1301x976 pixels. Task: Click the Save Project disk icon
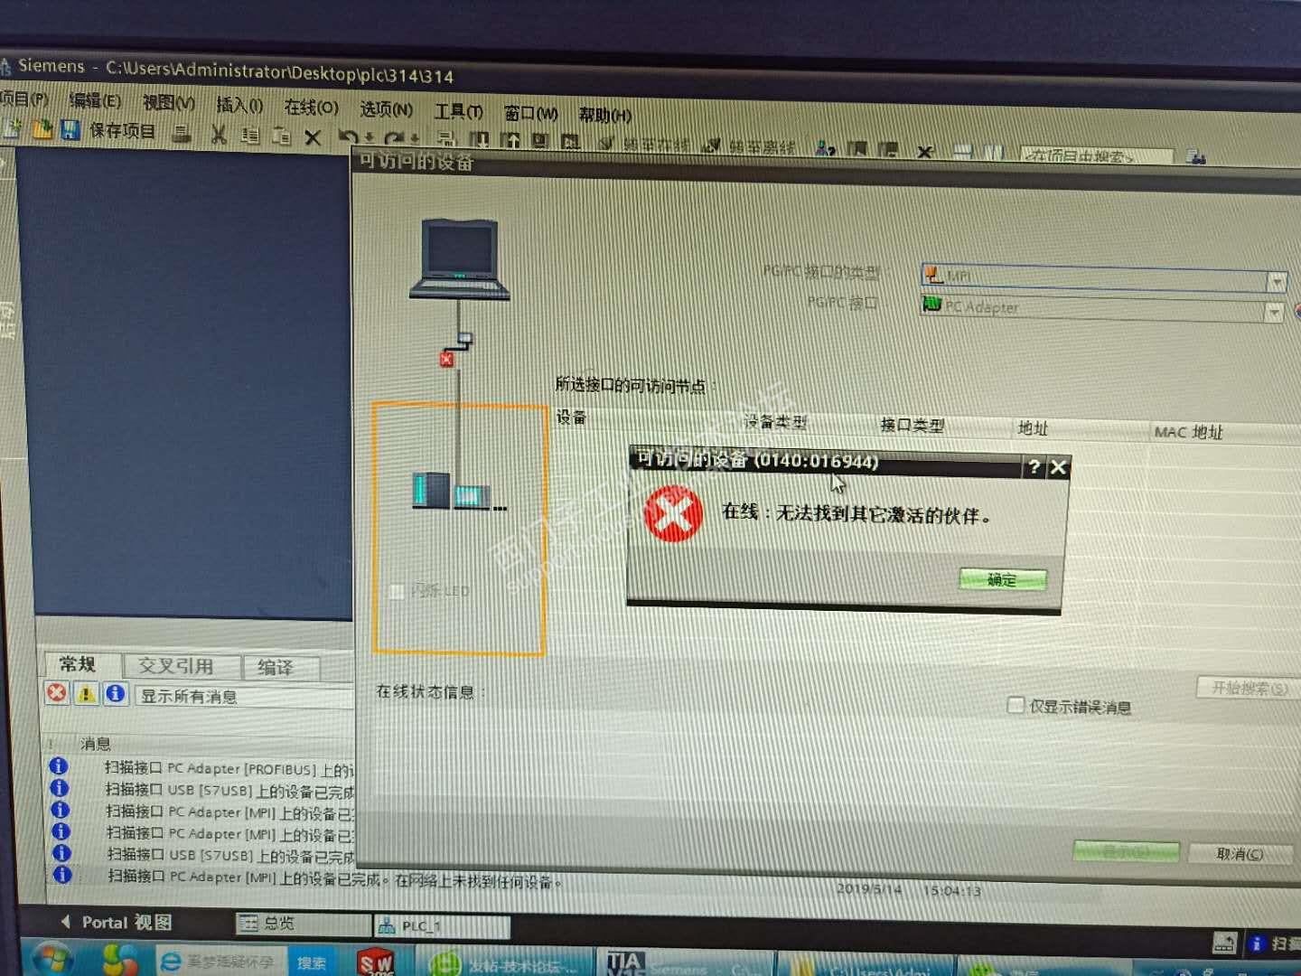point(70,129)
